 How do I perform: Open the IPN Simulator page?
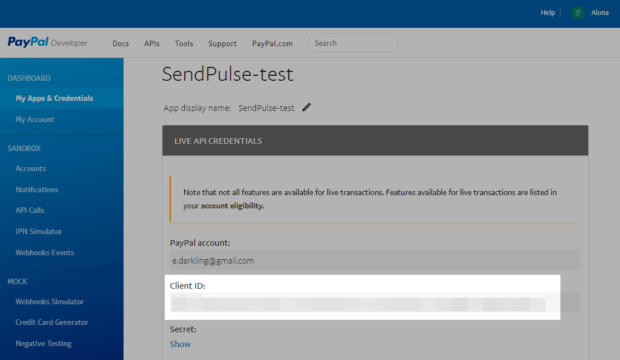pyautogui.click(x=39, y=231)
